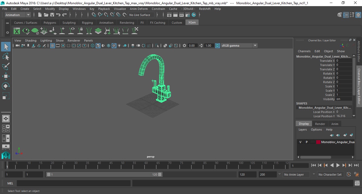Click the No Live Surface field

(141, 15)
